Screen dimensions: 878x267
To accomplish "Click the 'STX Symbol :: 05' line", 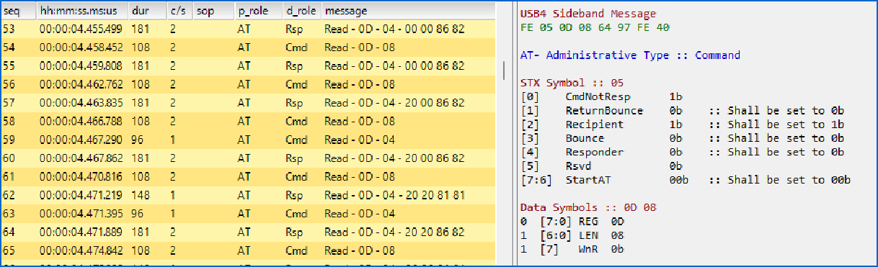I will [572, 83].
